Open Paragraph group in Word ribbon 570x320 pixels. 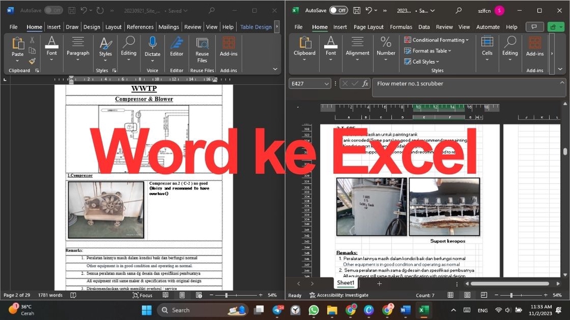point(78,49)
